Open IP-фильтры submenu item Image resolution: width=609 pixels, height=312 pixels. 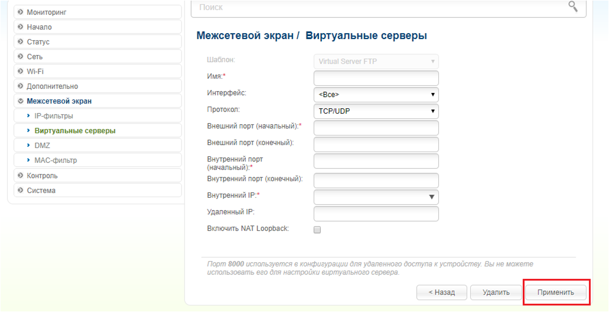pyautogui.click(x=54, y=116)
